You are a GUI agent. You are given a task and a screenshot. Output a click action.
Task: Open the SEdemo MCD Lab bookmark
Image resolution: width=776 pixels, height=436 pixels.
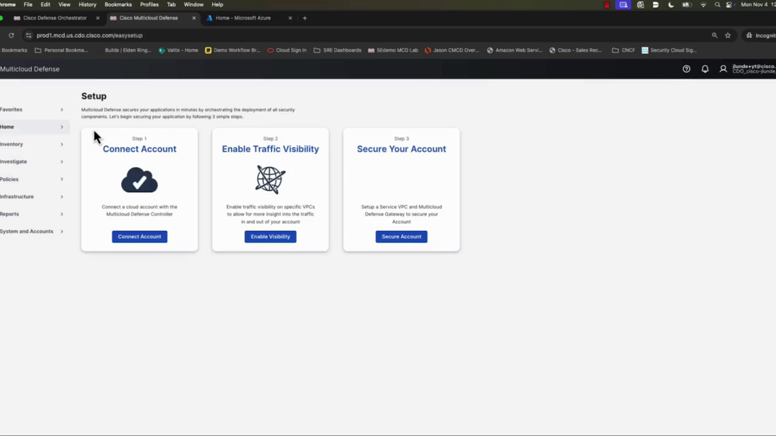point(393,50)
